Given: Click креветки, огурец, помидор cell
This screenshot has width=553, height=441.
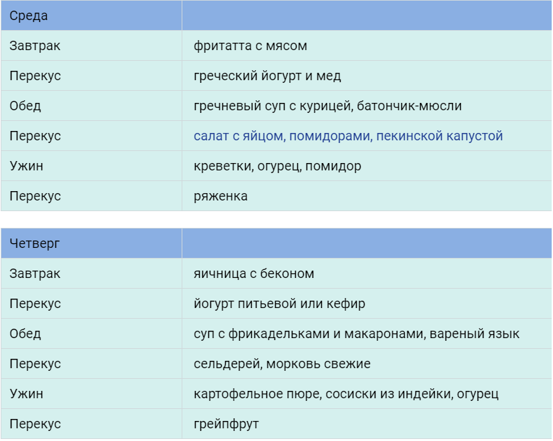Looking at the screenshot, I should tap(367, 166).
